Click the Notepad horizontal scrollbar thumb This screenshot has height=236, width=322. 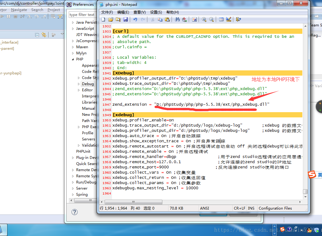133,202
